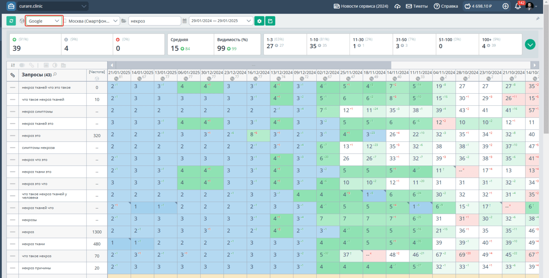Toggle the grey pill switch above queries
Viewport: 549px width, 278px height.
coord(22,65)
